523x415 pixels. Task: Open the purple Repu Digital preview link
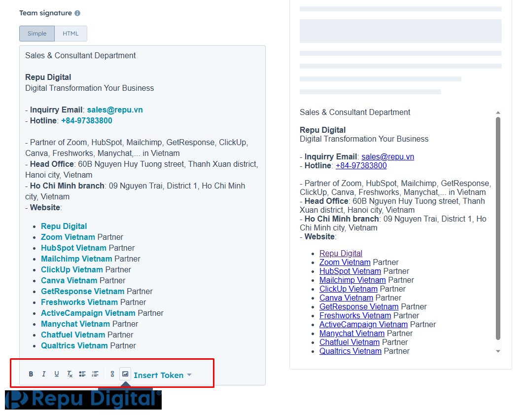[x=341, y=254]
